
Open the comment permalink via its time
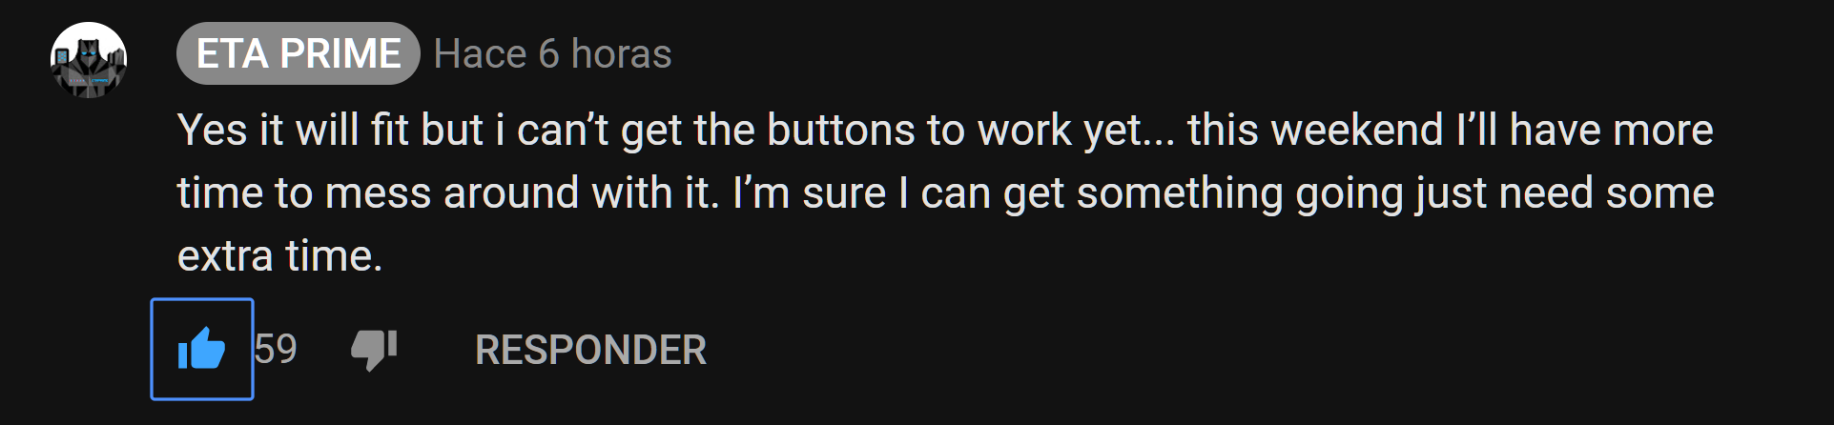point(552,53)
